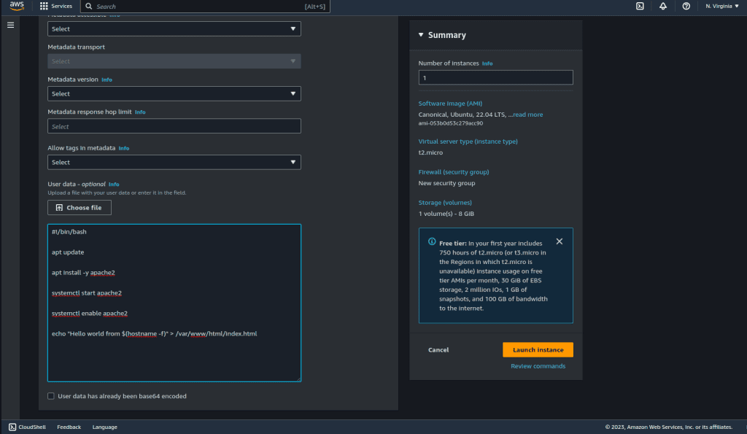Open the notifications bell
The width and height of the screenshot is (747, 434).
pyautogui.click(x=662, y=6)
